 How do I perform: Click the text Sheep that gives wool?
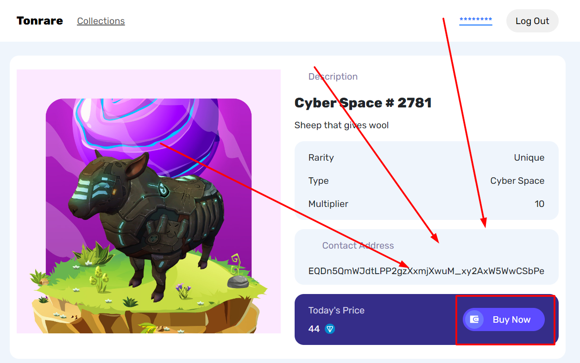click(x=341, y=125)
